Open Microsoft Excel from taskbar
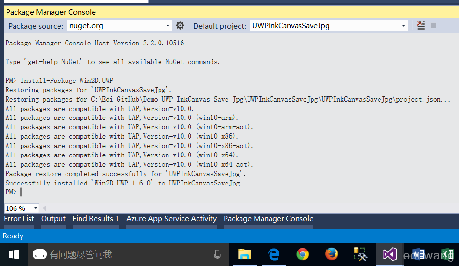The width and height of the screenshot is (459, 266). click(447, 254)
